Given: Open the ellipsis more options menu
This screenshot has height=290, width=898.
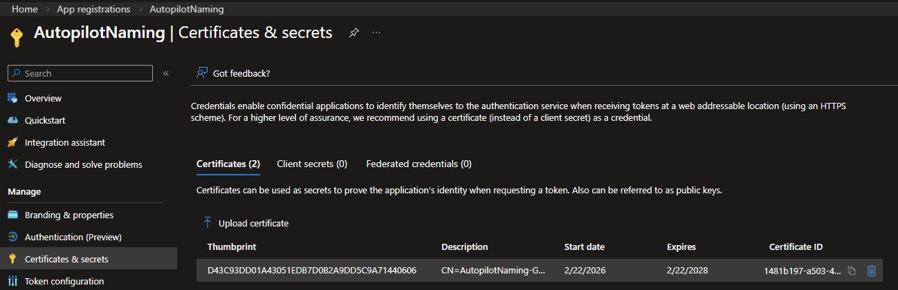Looking at the screenshot, I should coord(376,32).
